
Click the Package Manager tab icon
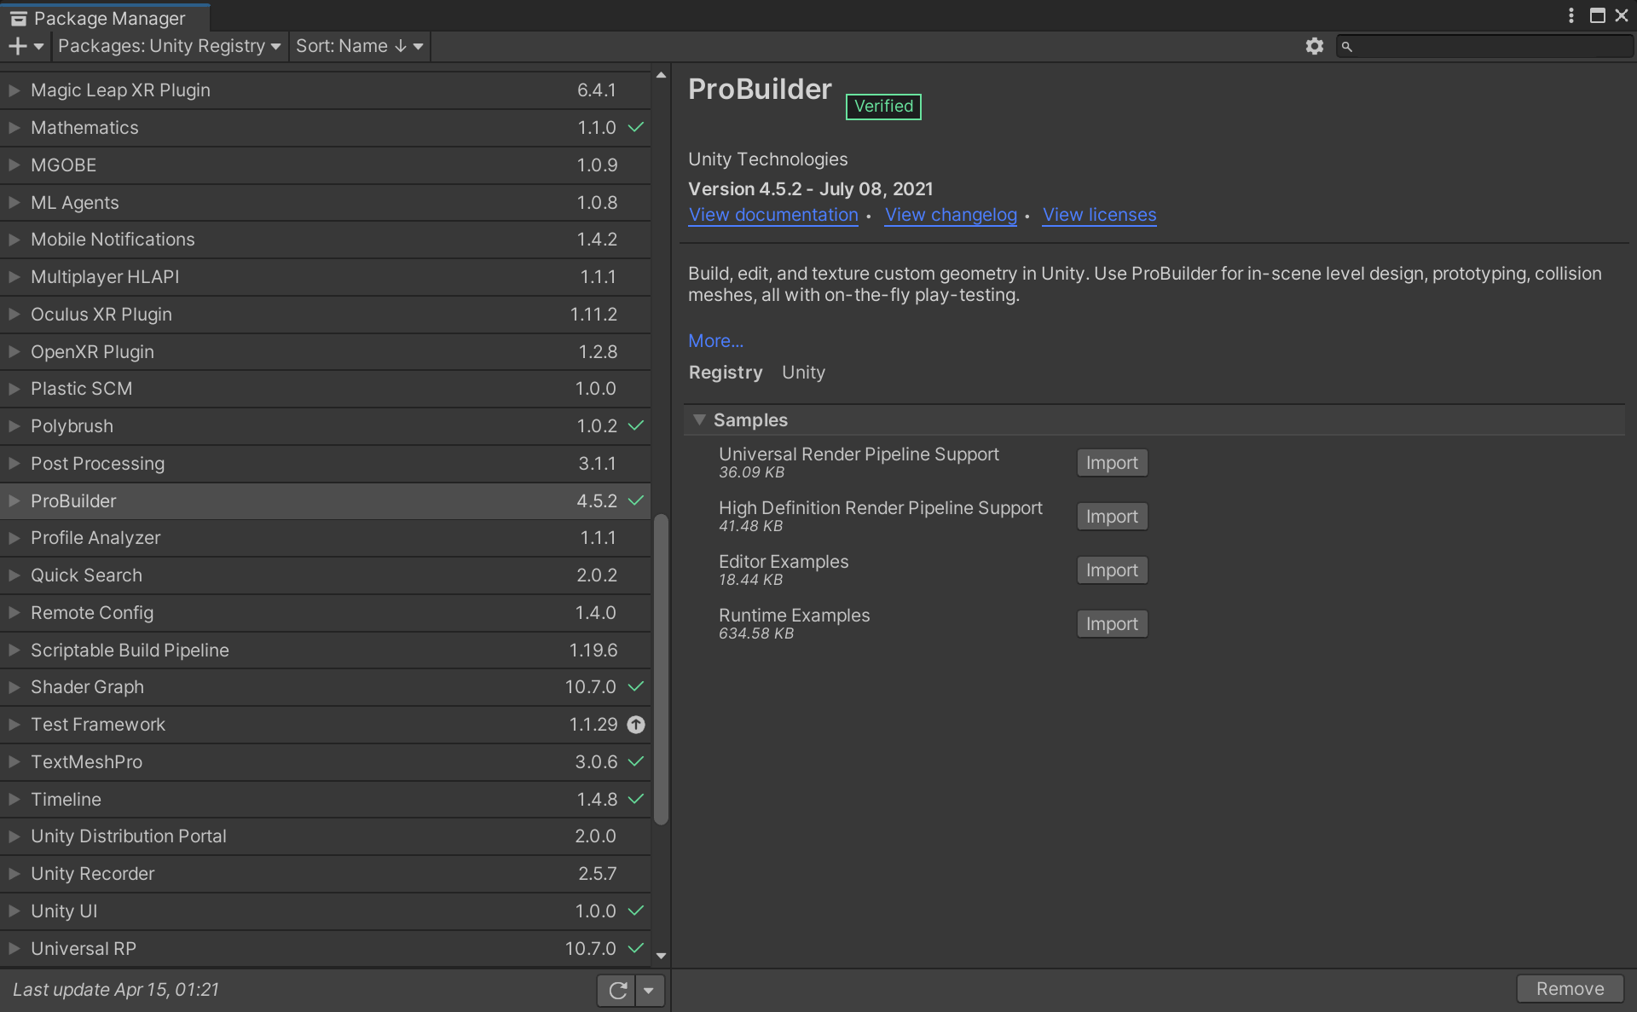click(x=18, y=18)
